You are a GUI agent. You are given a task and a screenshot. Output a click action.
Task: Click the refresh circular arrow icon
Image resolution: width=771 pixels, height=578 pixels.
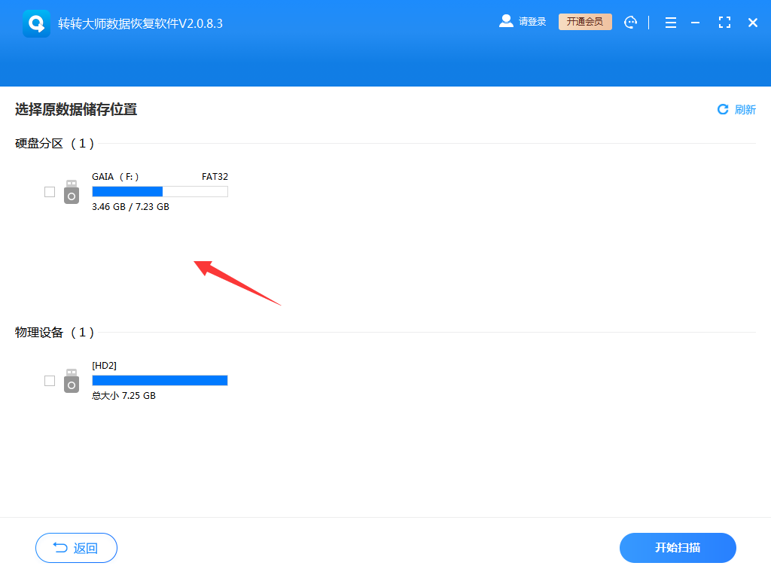[x=723, y=109]
